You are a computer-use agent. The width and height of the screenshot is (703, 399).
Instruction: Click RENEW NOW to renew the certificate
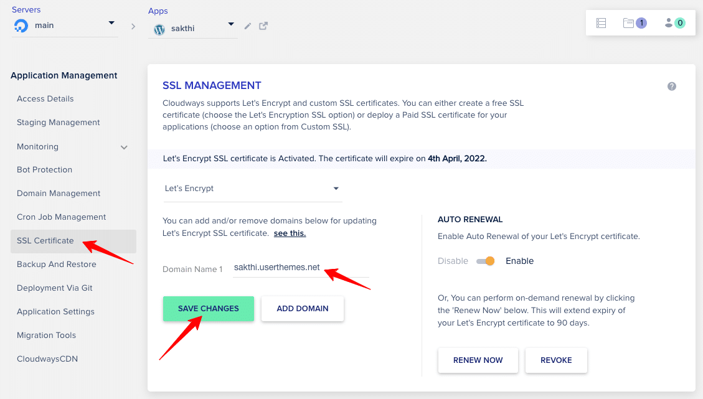pyautogui.click(x=478, y=360)
